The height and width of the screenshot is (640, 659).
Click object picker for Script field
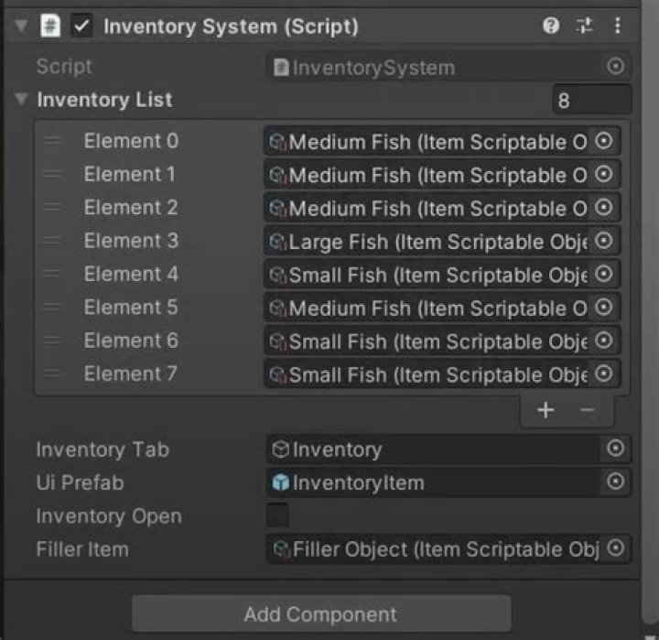616,67
